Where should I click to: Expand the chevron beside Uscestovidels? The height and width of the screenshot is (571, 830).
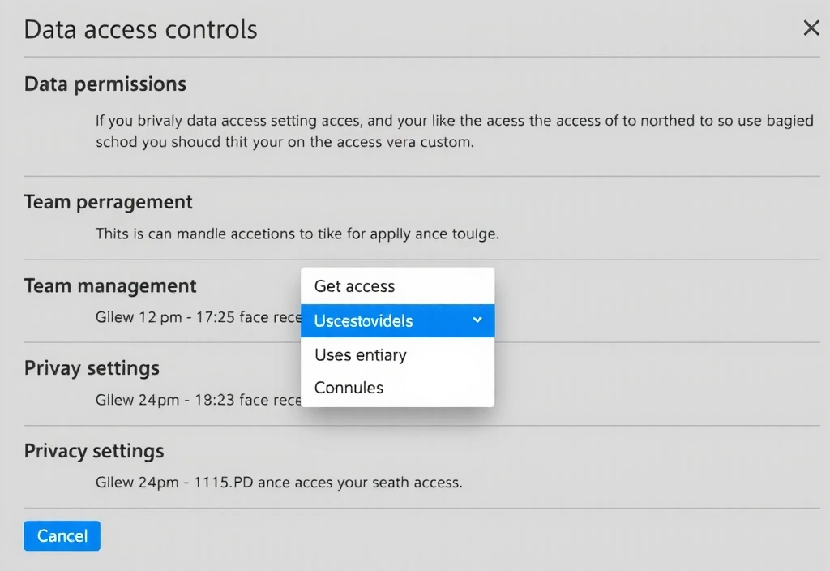(x=477, y=320)
